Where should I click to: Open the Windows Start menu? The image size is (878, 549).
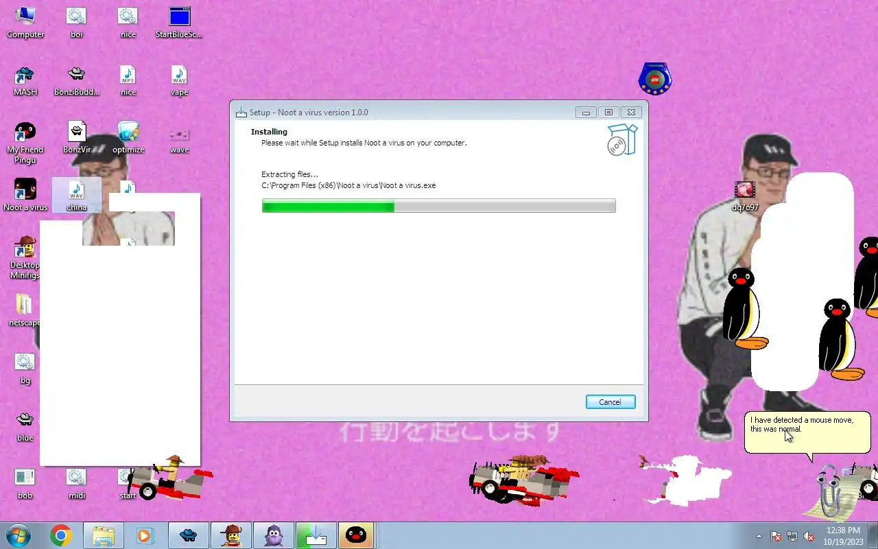[19, 535]
